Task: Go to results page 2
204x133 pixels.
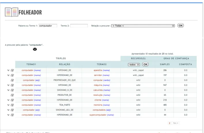Action: click(169, 123)
